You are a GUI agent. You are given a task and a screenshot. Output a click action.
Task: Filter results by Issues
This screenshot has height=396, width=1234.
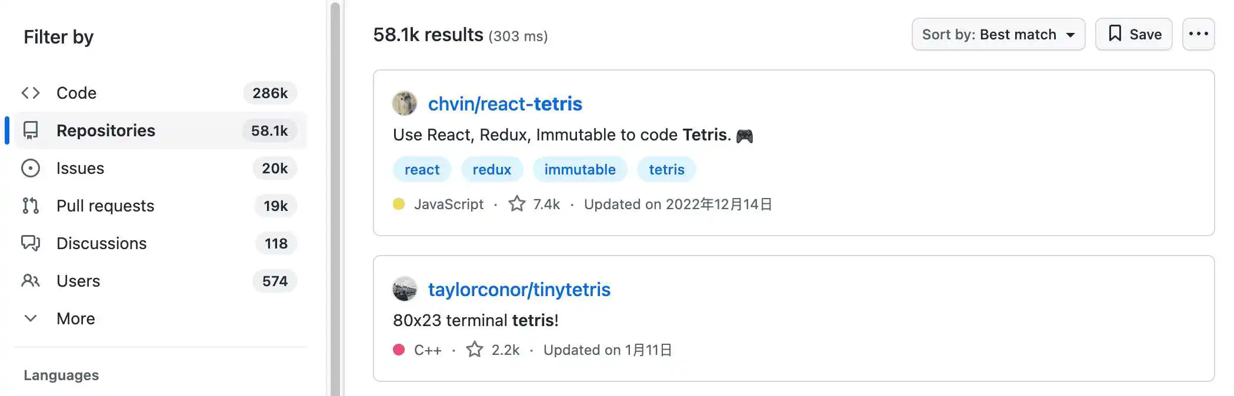coord(160,168)
